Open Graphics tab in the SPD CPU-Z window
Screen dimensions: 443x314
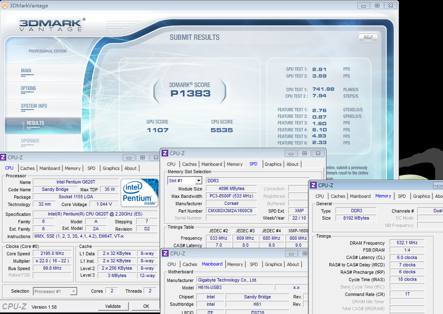(x=273, y=164)
